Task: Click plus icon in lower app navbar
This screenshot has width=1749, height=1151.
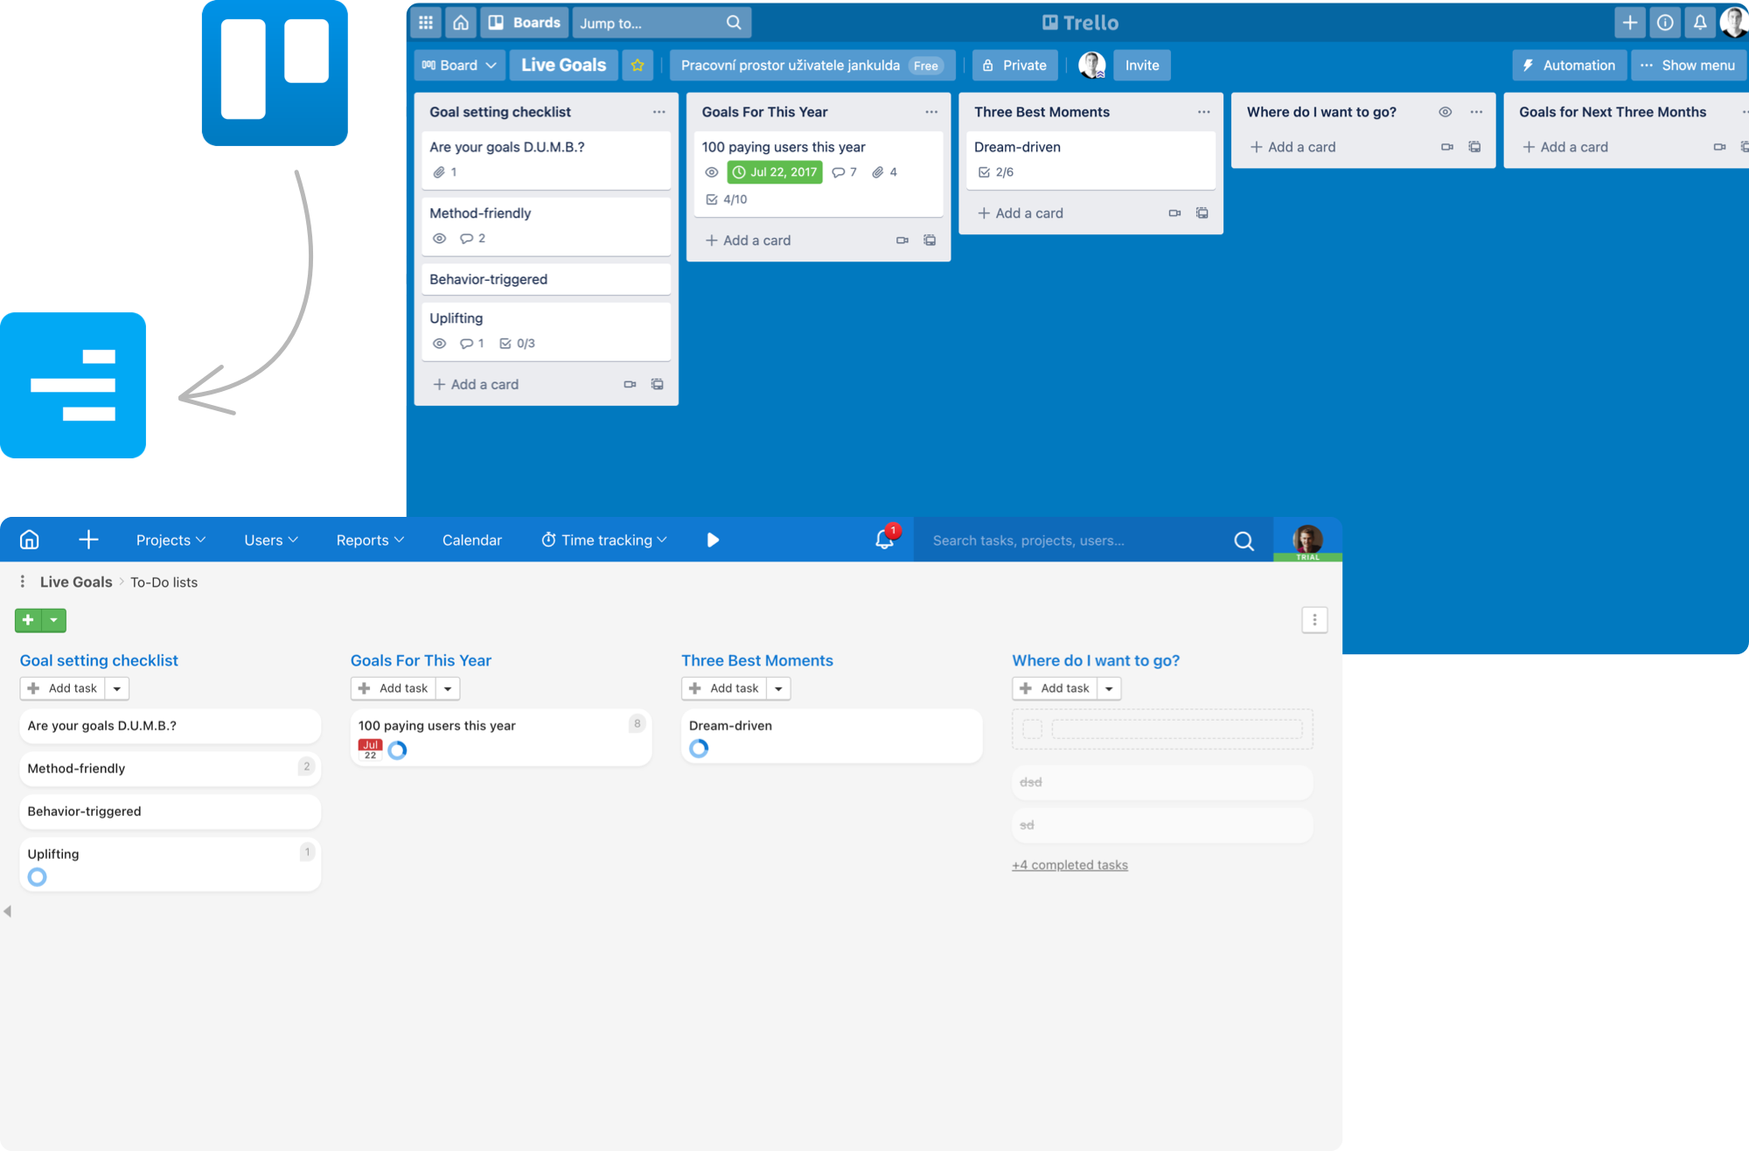Action: [88, 540]
